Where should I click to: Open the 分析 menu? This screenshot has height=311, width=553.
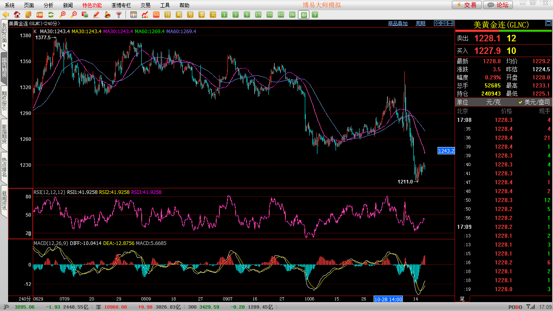48,5
